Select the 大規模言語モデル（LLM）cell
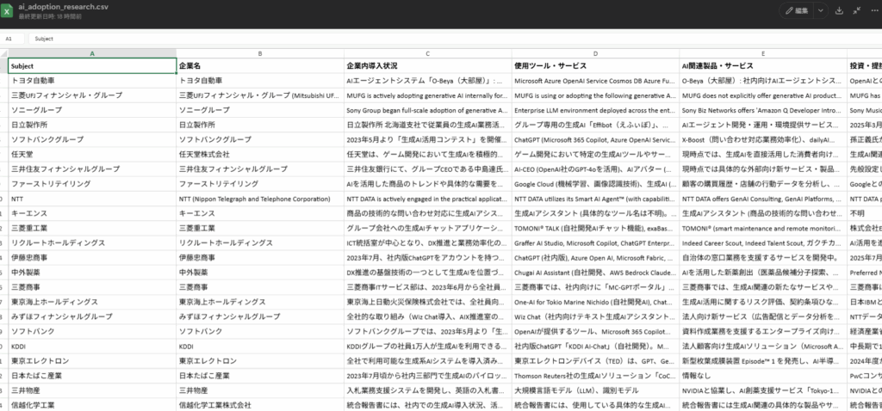 [x=596, y=390]
